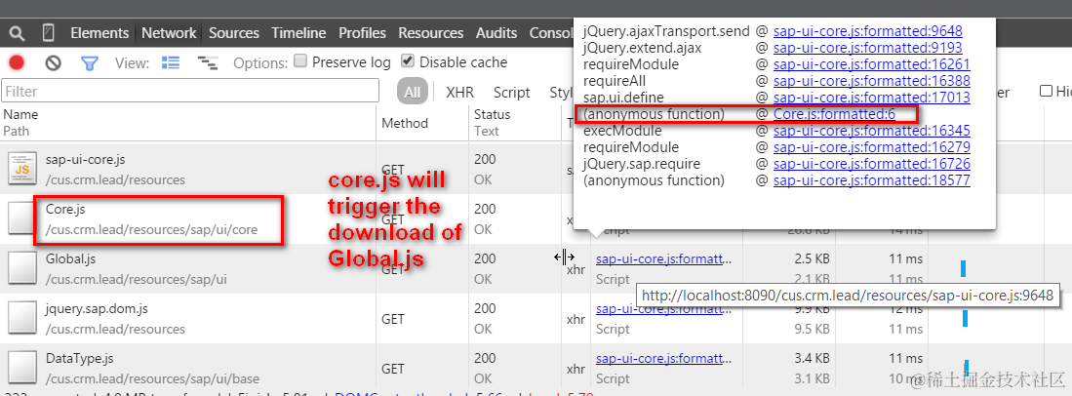The image size is (1072, 396).
Task: Toggle the blue filter funnel icon
Action: click(90, 63)
